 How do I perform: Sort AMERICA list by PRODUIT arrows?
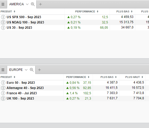[x=15, y=11]
